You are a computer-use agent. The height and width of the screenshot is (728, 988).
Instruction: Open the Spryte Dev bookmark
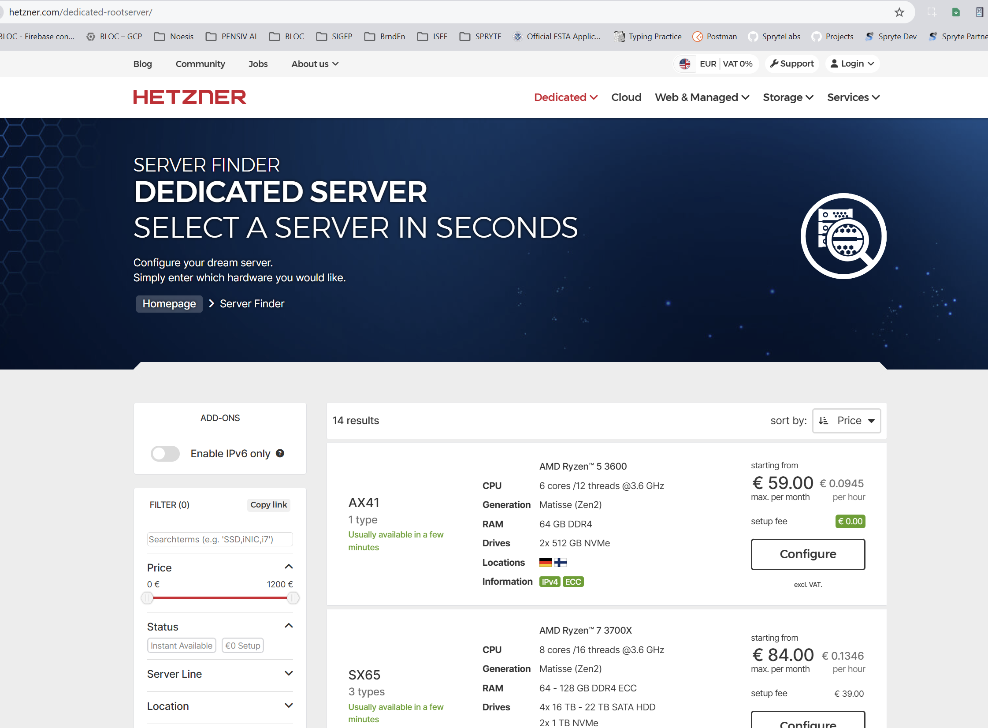[x=891, y=37]
